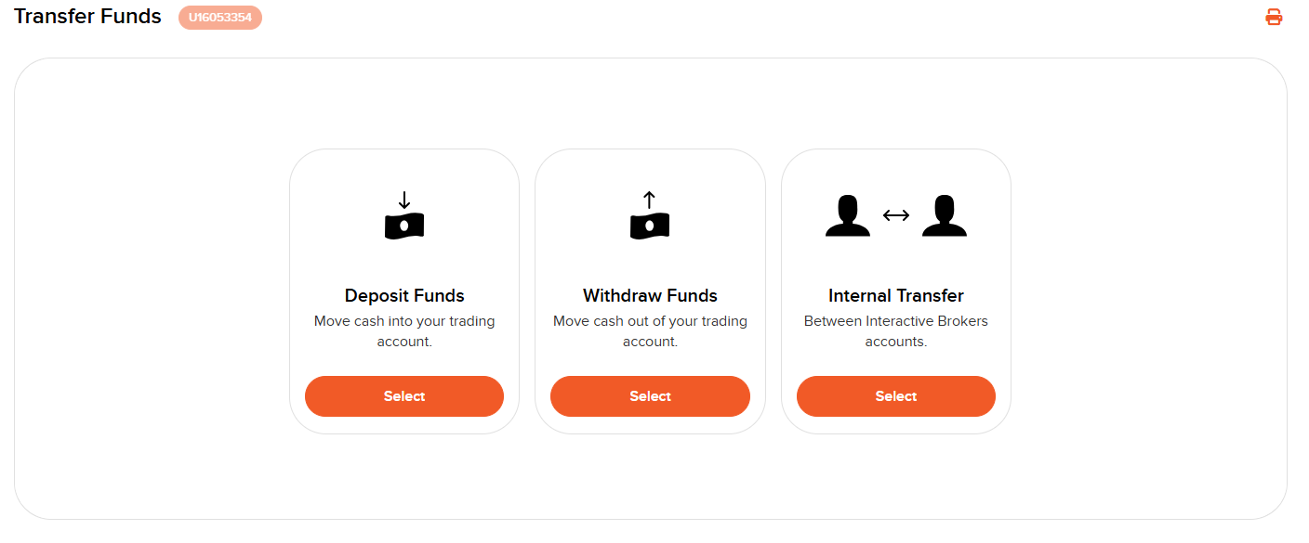
Task: Click the Transfer Funds page title
Action: click(x=87, y=17)
